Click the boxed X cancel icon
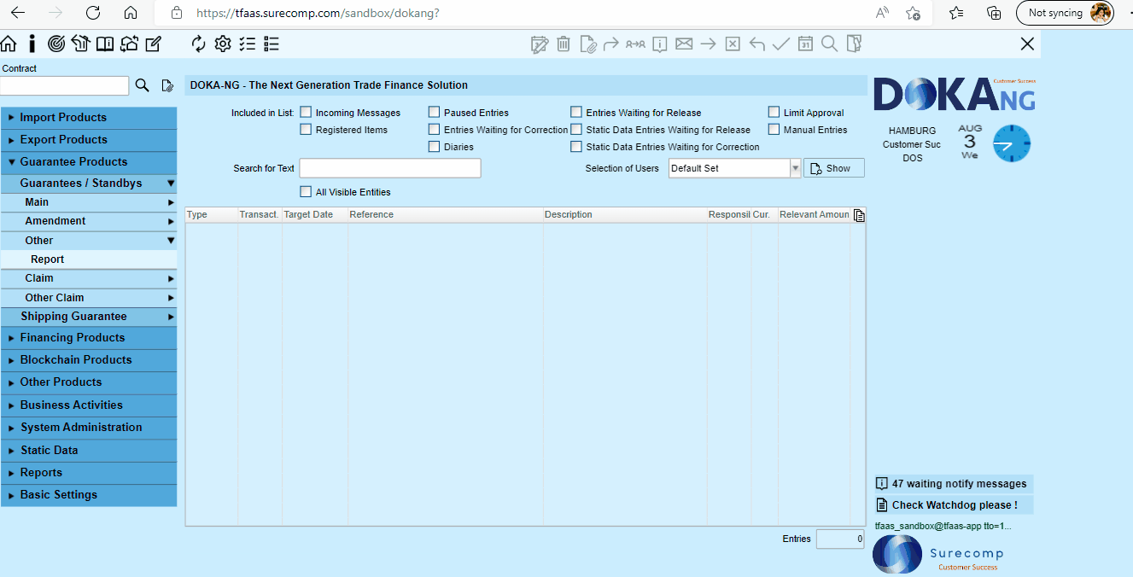The width and height of the screenshot is (1133, 577). (733, 44)
